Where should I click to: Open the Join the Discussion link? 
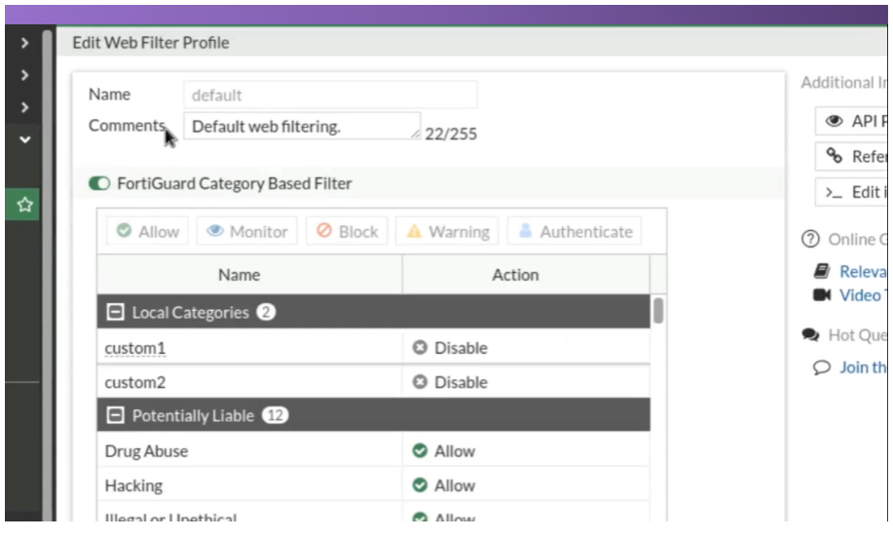[863, 366]
